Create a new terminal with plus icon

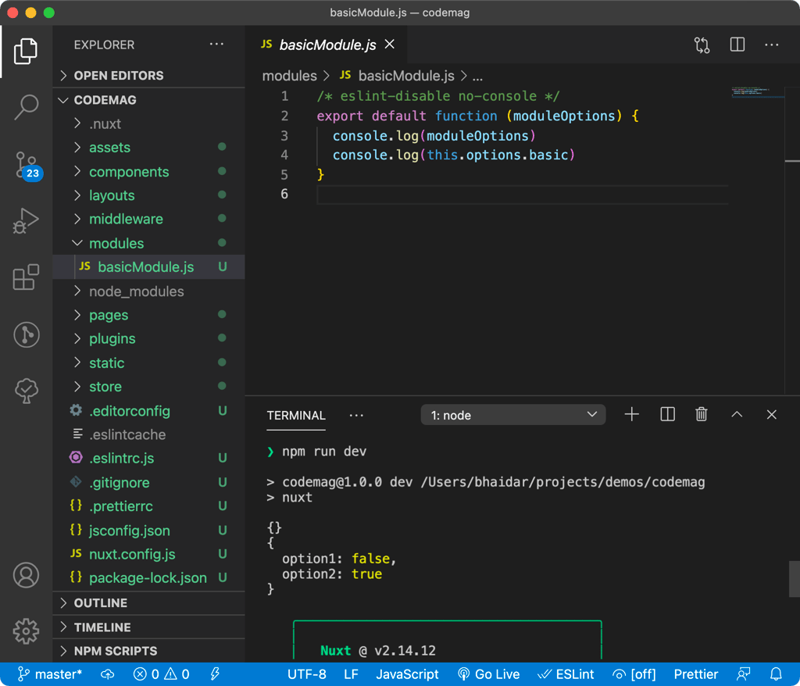click(x=631, y=414)
